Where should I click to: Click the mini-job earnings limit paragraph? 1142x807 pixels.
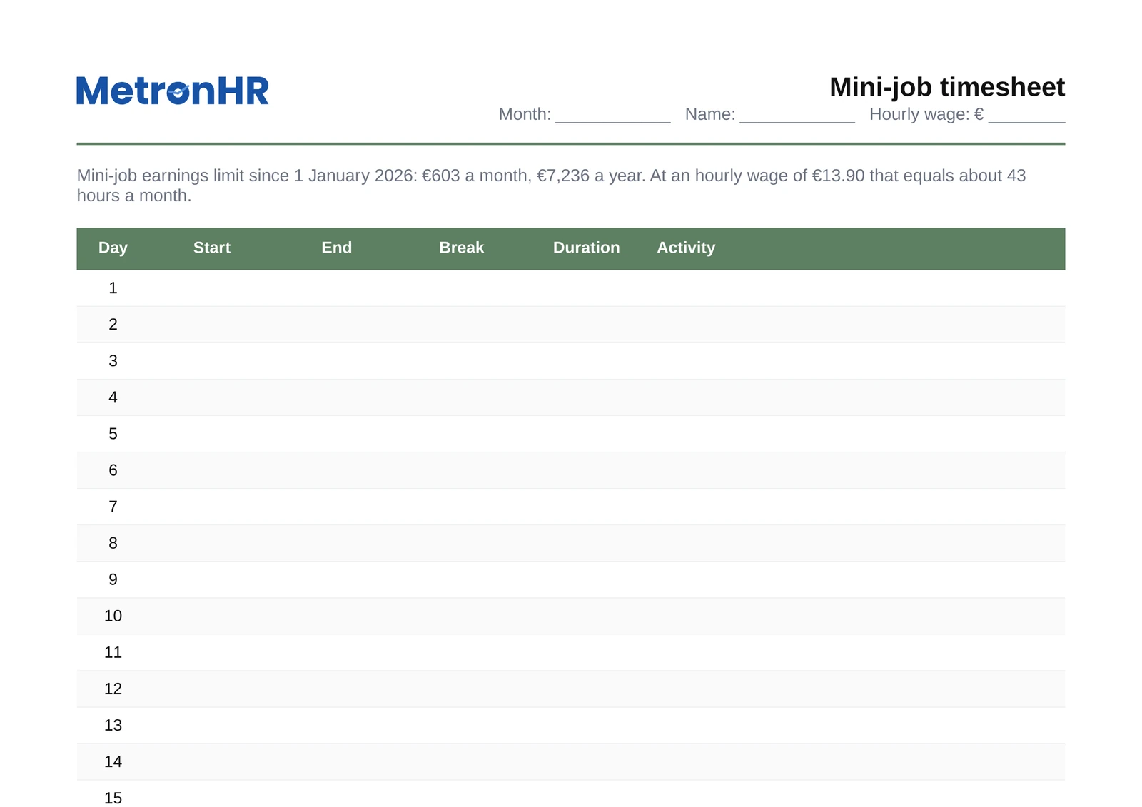coord(551,186)
